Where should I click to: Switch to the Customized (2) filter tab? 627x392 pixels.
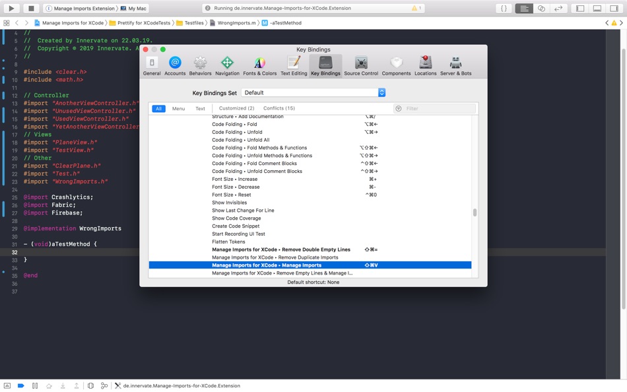click(236, 108)
